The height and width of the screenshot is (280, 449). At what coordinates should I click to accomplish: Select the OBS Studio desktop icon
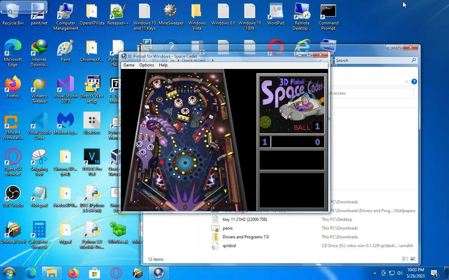[13, 196]
